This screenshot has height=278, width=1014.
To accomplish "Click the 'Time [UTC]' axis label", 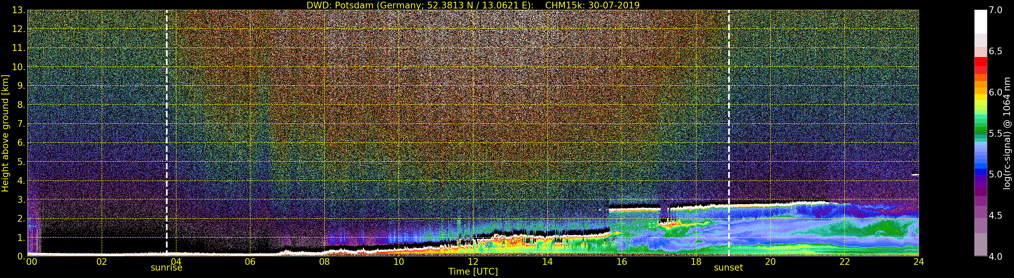I will [473, 271].
